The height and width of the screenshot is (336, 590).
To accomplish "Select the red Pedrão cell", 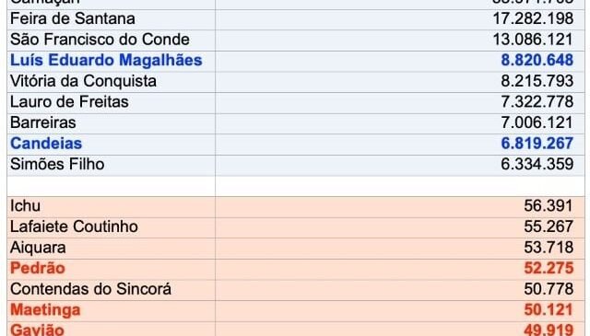I will pos(111,269).
